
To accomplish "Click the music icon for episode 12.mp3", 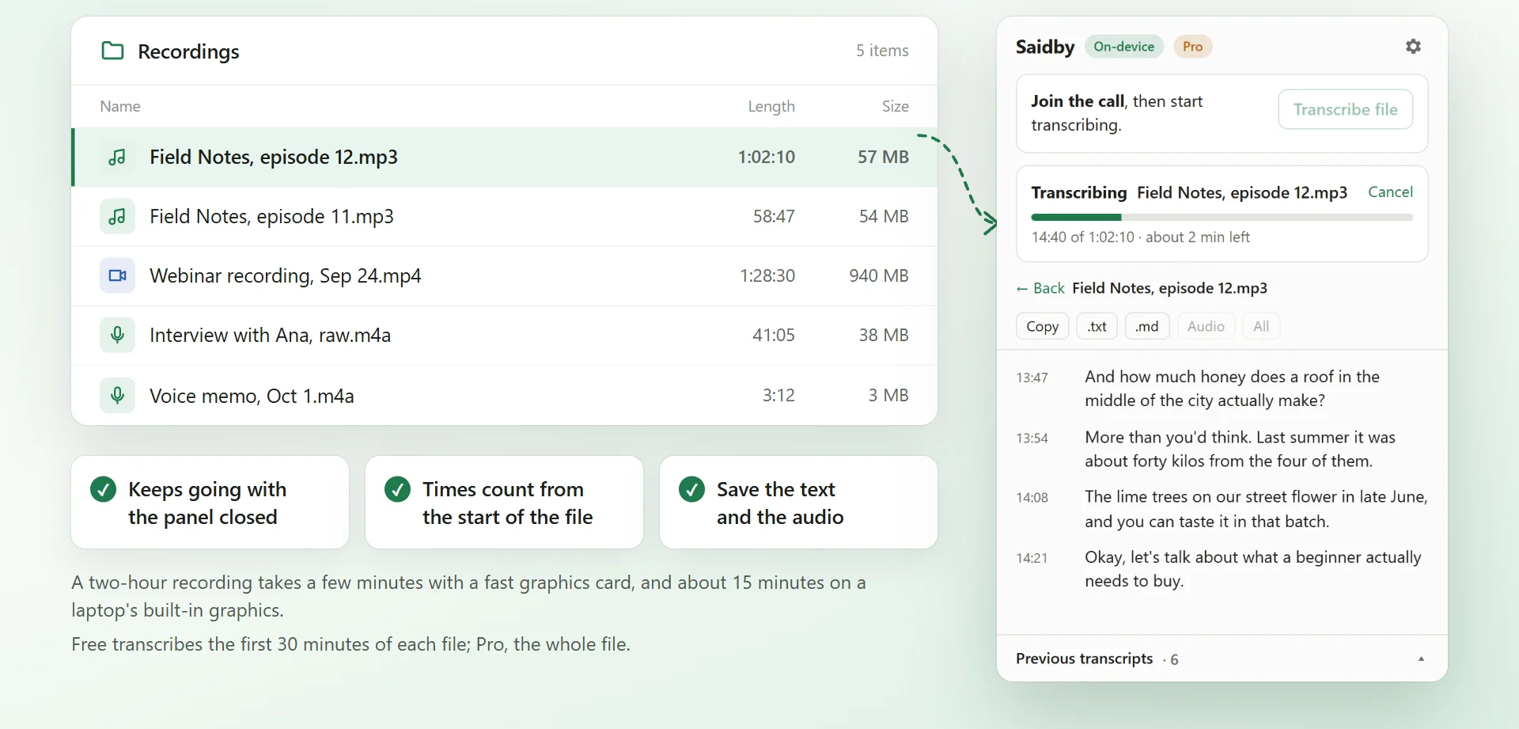I will pyautogui.click(x=117, y=157).
